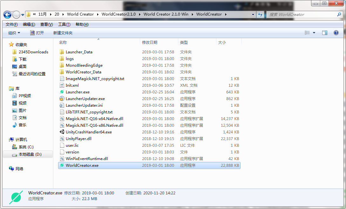Viewport: 346px width, 209px height.
Task: Open the 编辑(E) menu
Action: point(29,24)
